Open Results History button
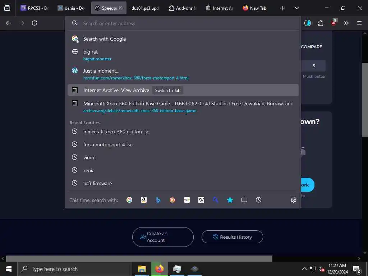368x276 pixels. tap(232, 237)
